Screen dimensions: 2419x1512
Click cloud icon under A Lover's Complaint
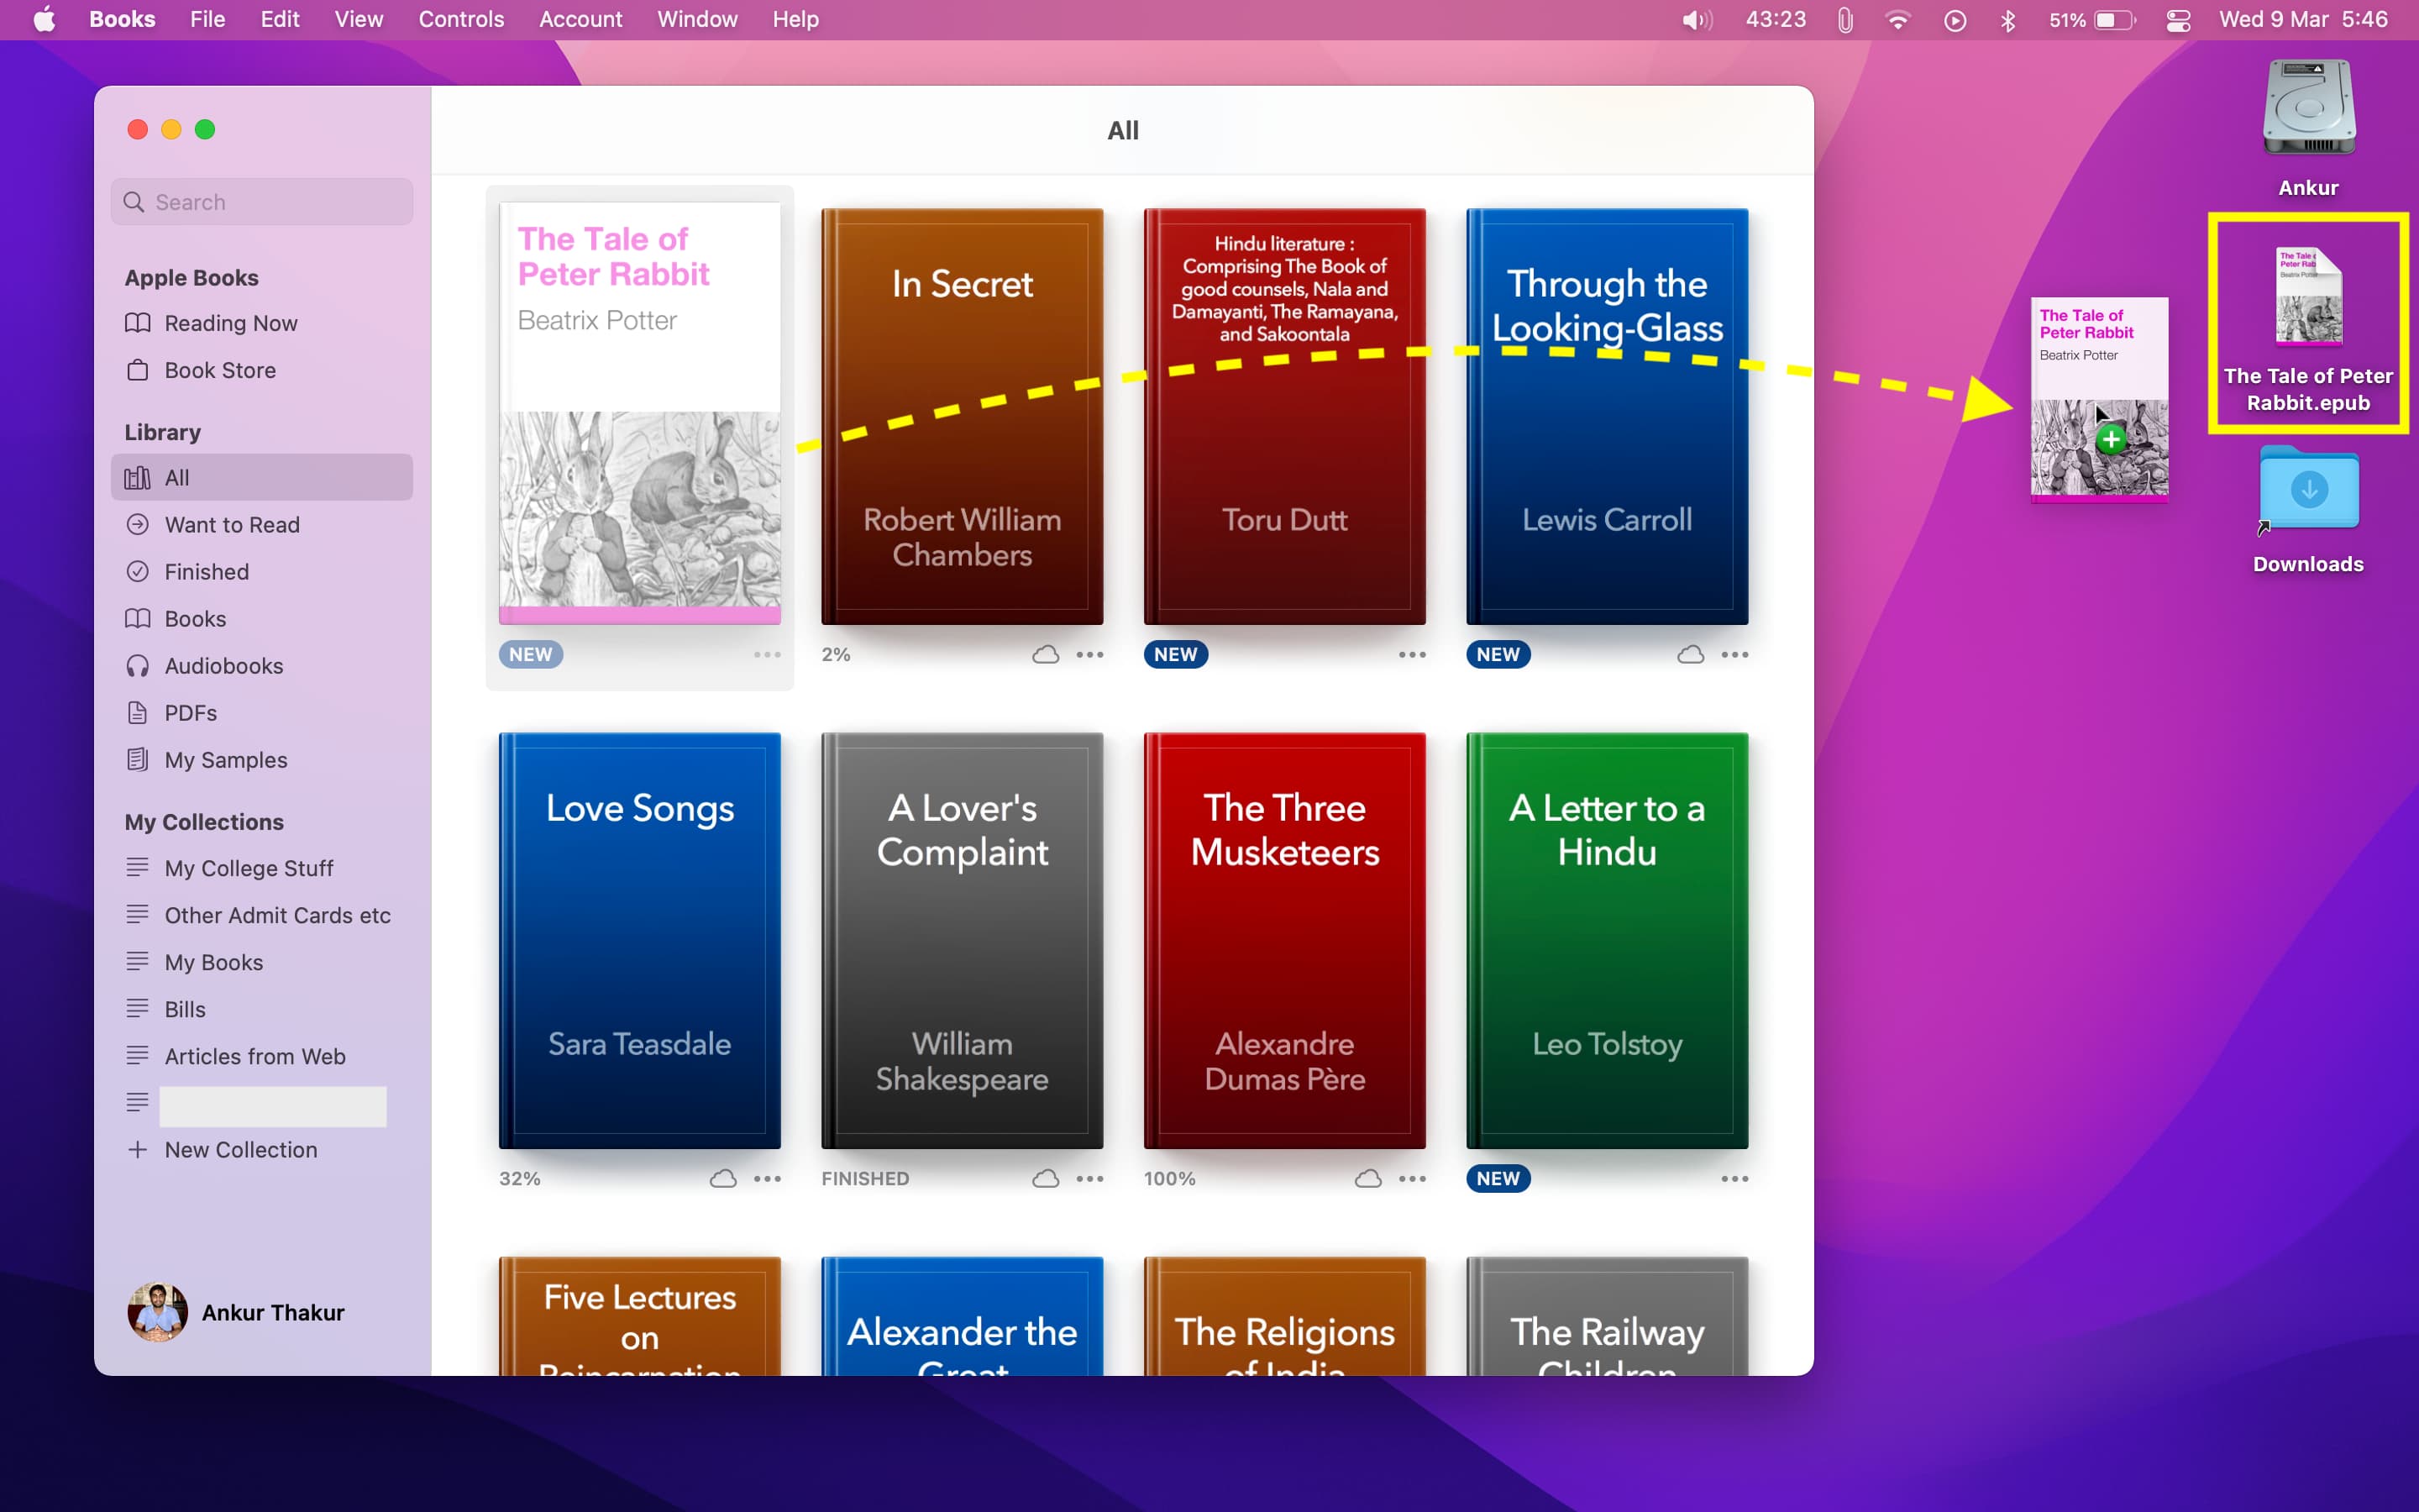tap(1046, 1178)
